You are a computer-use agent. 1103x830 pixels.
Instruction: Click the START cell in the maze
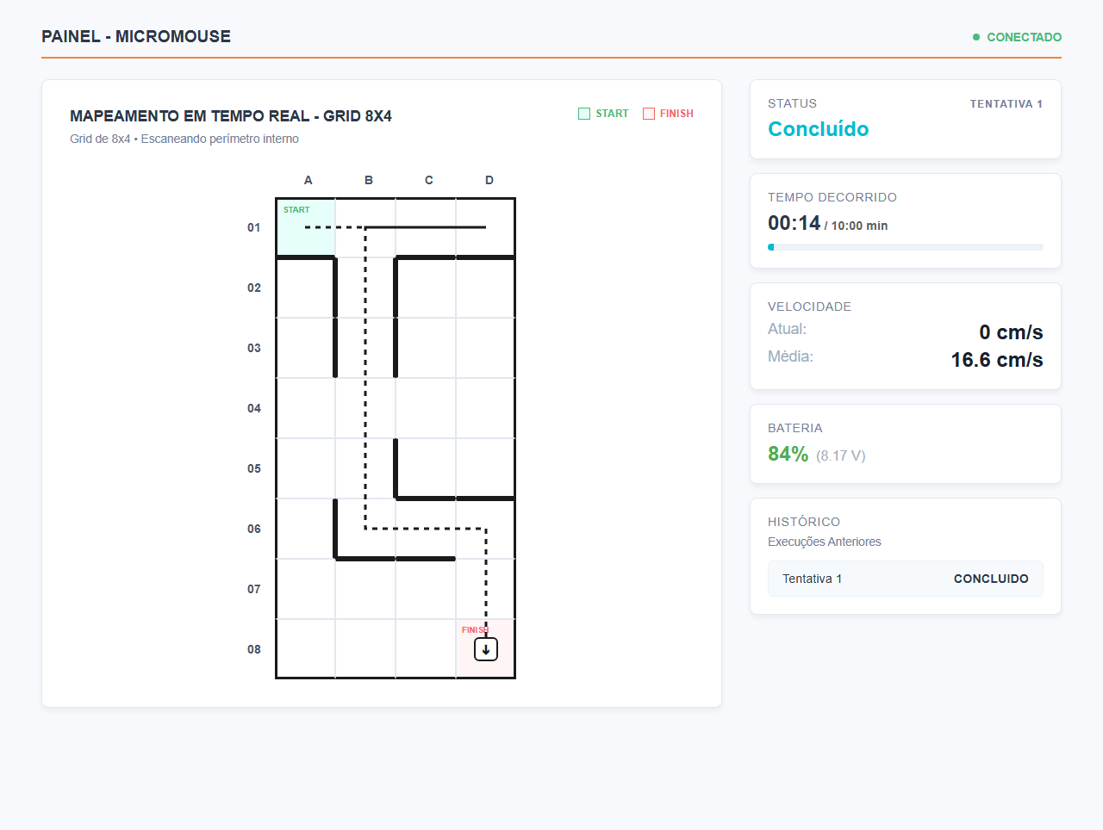pyautogui.click(x=306, y=227)
